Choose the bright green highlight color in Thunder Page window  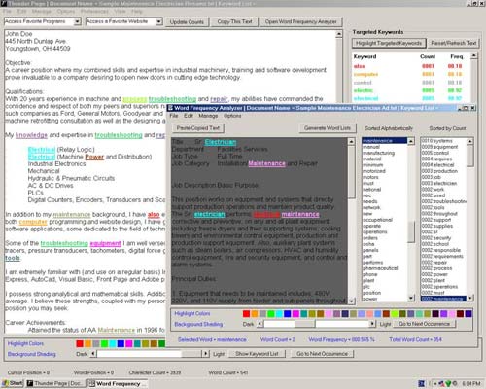[104, 343]
